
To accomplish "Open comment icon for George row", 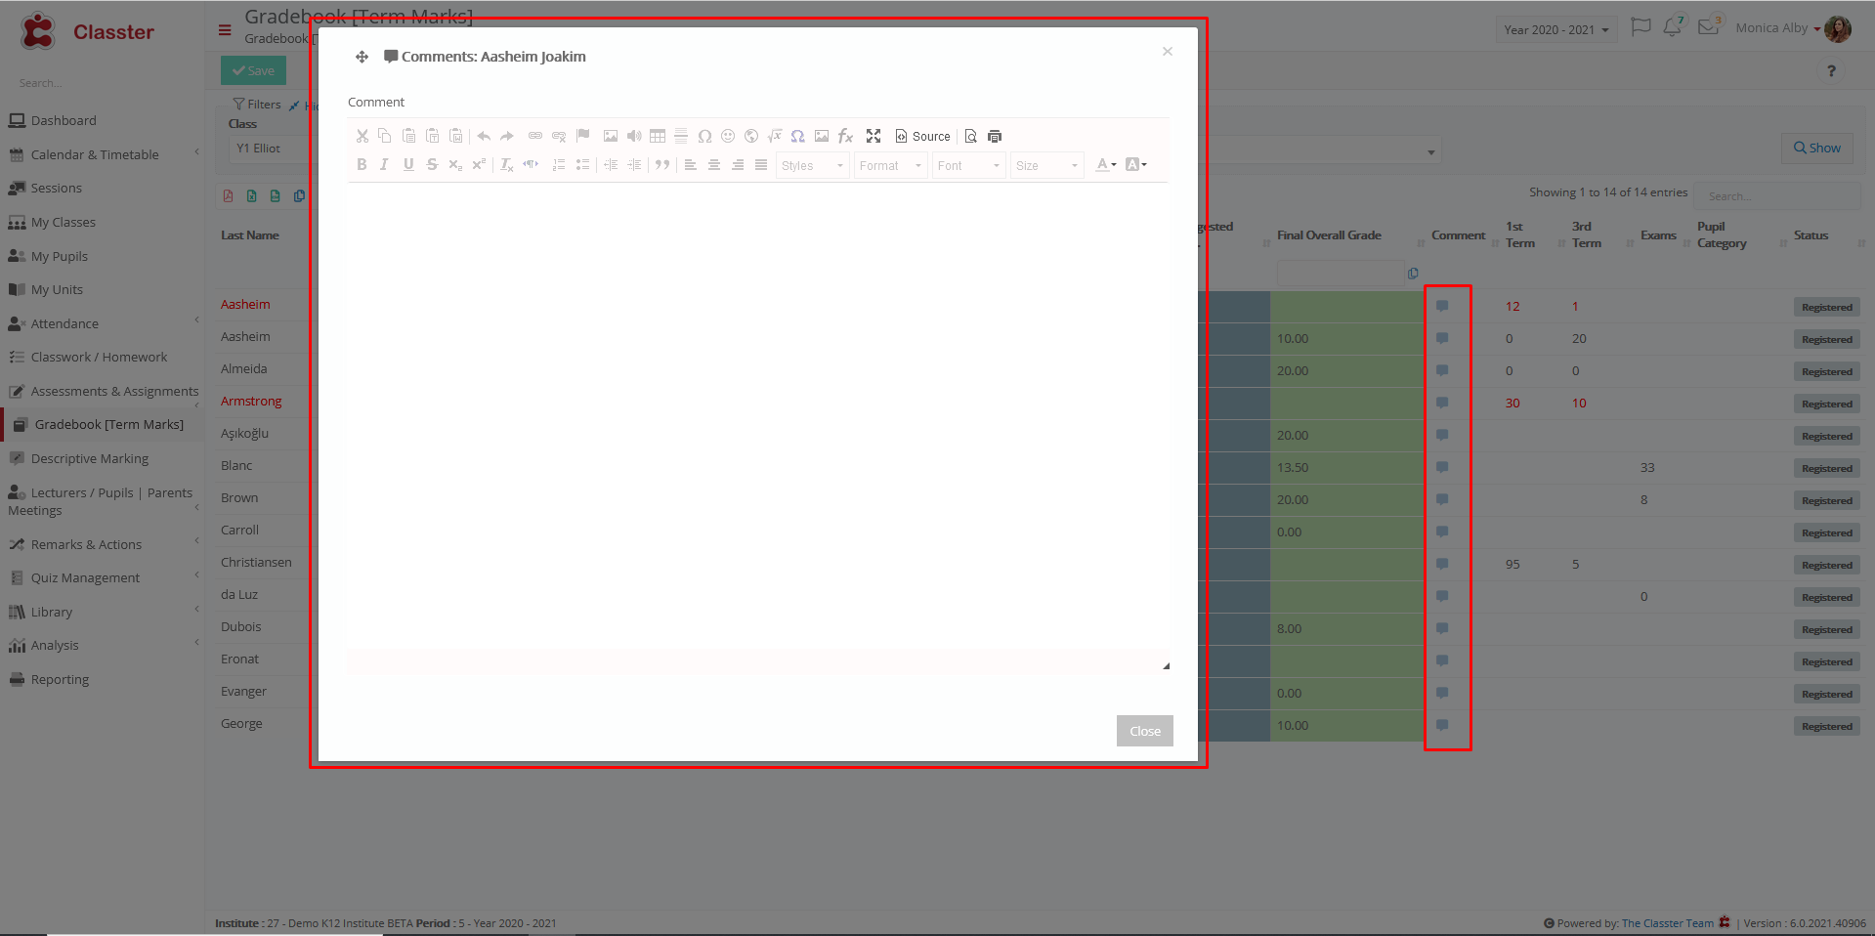I will click(x=1442, y=725).
